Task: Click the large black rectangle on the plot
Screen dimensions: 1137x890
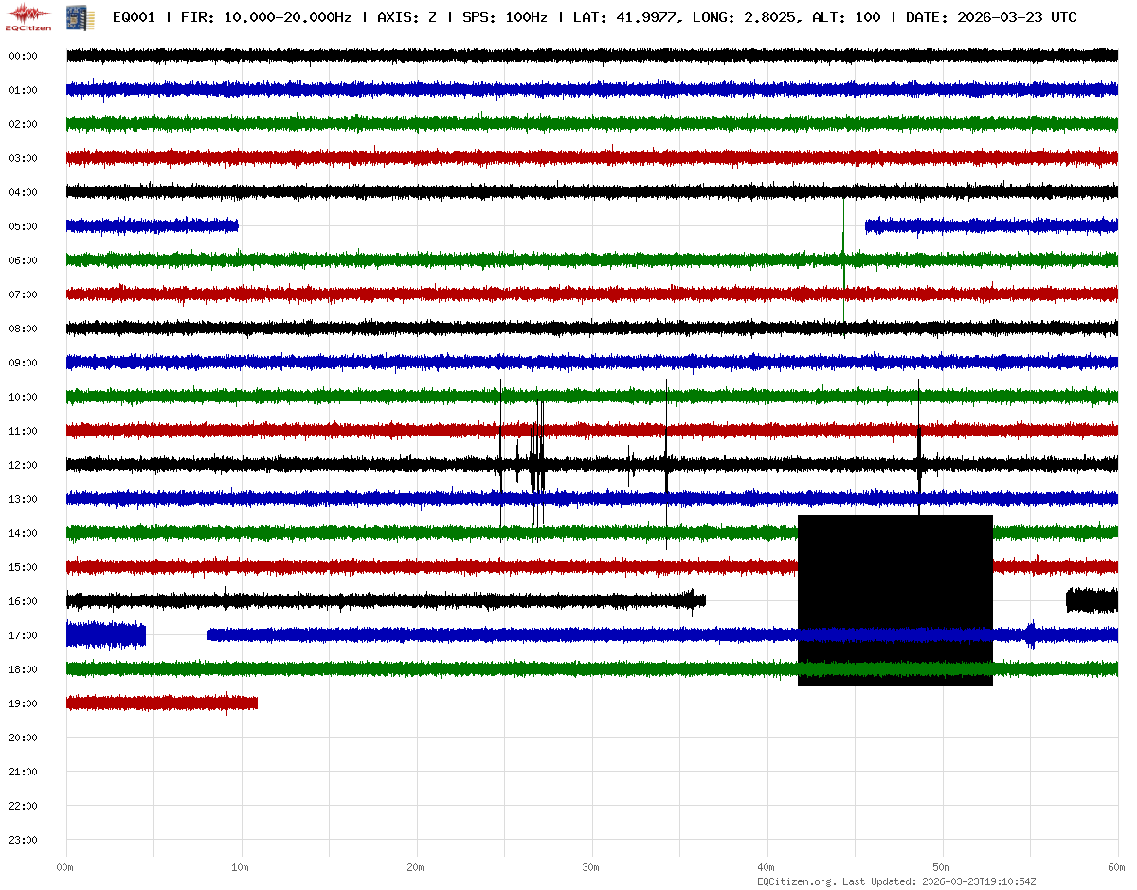Action: [894, 600]
